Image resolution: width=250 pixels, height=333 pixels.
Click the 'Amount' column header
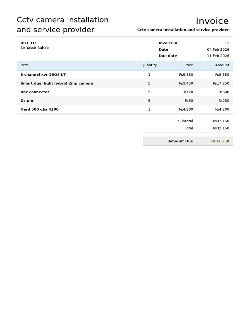point(222,65)
